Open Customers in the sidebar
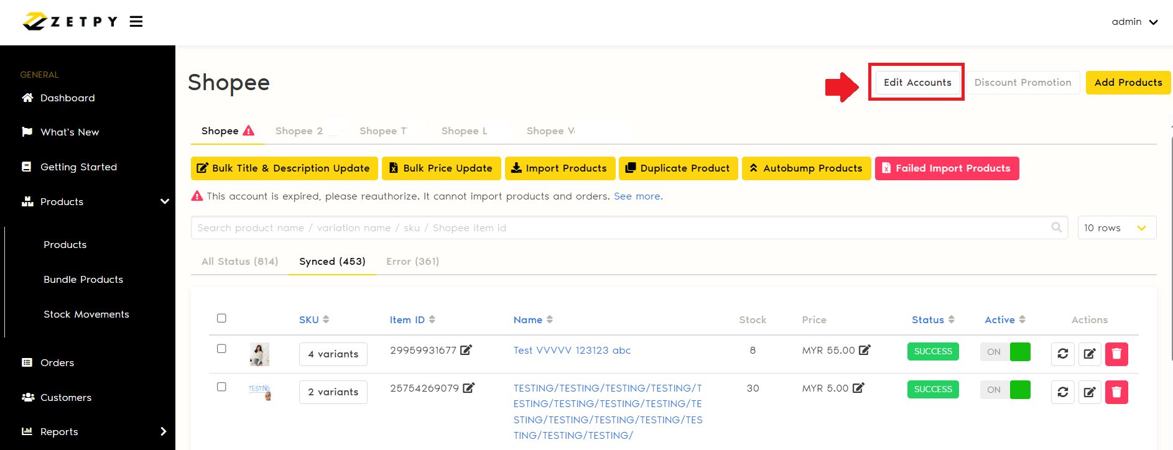The image size is (1173, 450). click(66, 398)
